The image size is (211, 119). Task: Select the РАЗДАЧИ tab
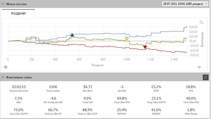(18, 13)
